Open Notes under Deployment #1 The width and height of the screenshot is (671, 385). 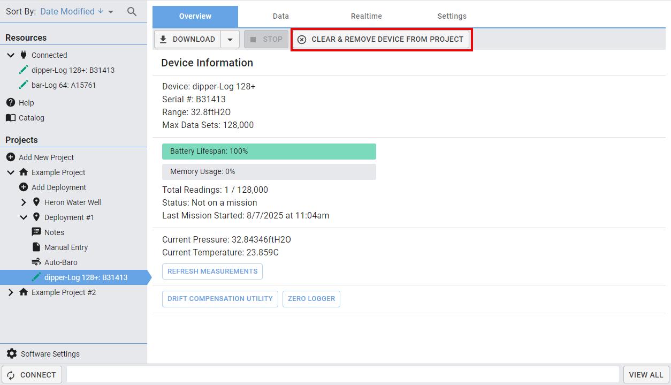click(54, 232)
